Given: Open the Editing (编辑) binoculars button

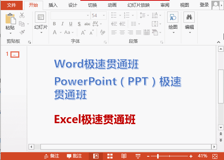Looking at the screenshot, I should click(189, 22).
